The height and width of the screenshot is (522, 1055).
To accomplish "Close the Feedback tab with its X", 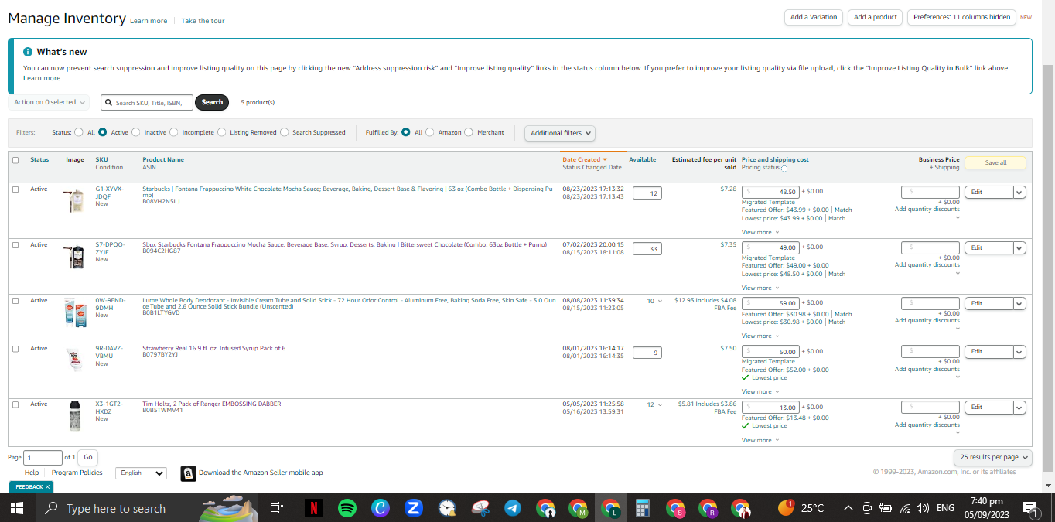I will 47,486.
